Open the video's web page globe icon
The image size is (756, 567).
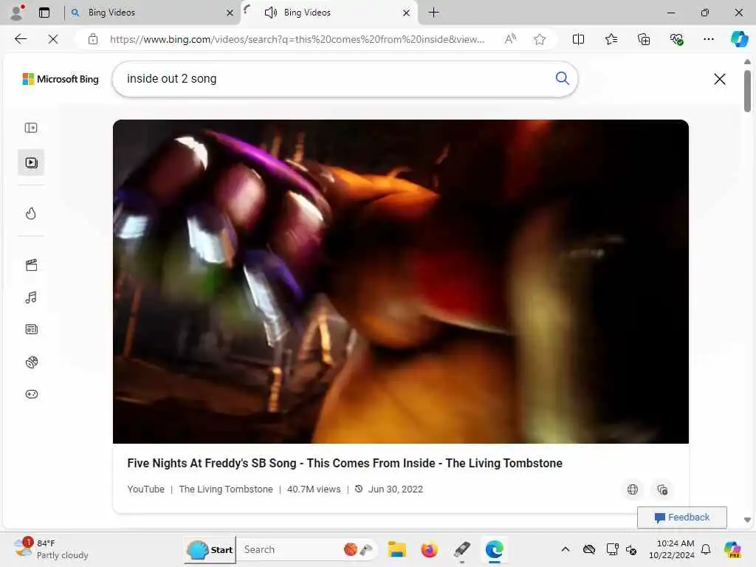pos(633,489)
